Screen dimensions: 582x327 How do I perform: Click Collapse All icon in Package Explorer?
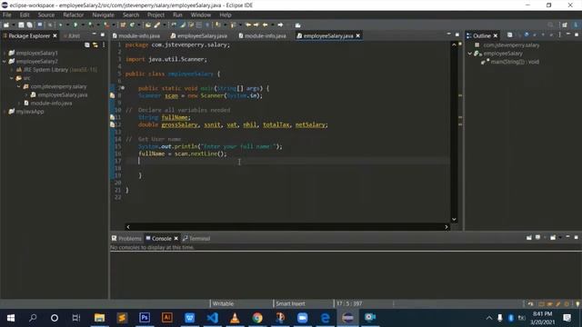point(87,45)
